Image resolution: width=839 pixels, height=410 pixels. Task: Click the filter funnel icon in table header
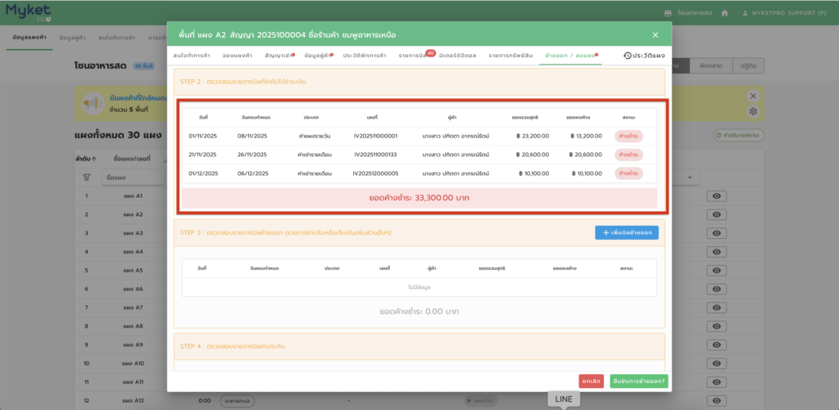point(86,177)
